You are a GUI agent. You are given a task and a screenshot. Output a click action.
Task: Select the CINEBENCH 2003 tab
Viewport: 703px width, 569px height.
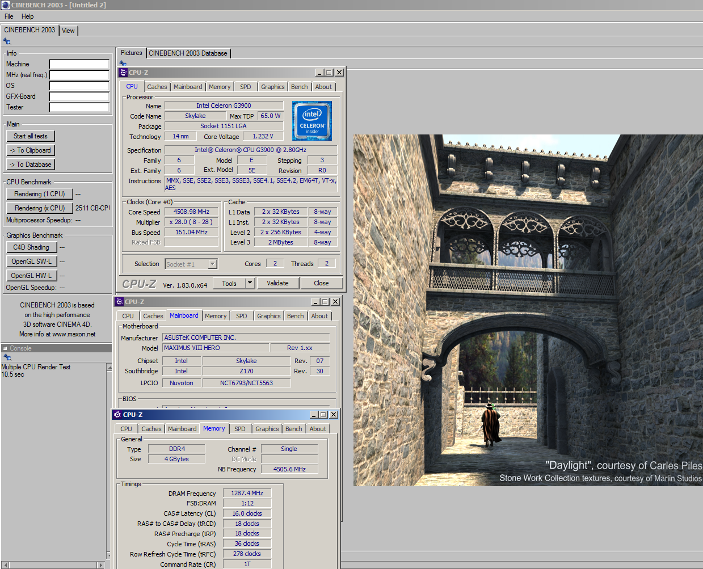click(x=30, y=30)
